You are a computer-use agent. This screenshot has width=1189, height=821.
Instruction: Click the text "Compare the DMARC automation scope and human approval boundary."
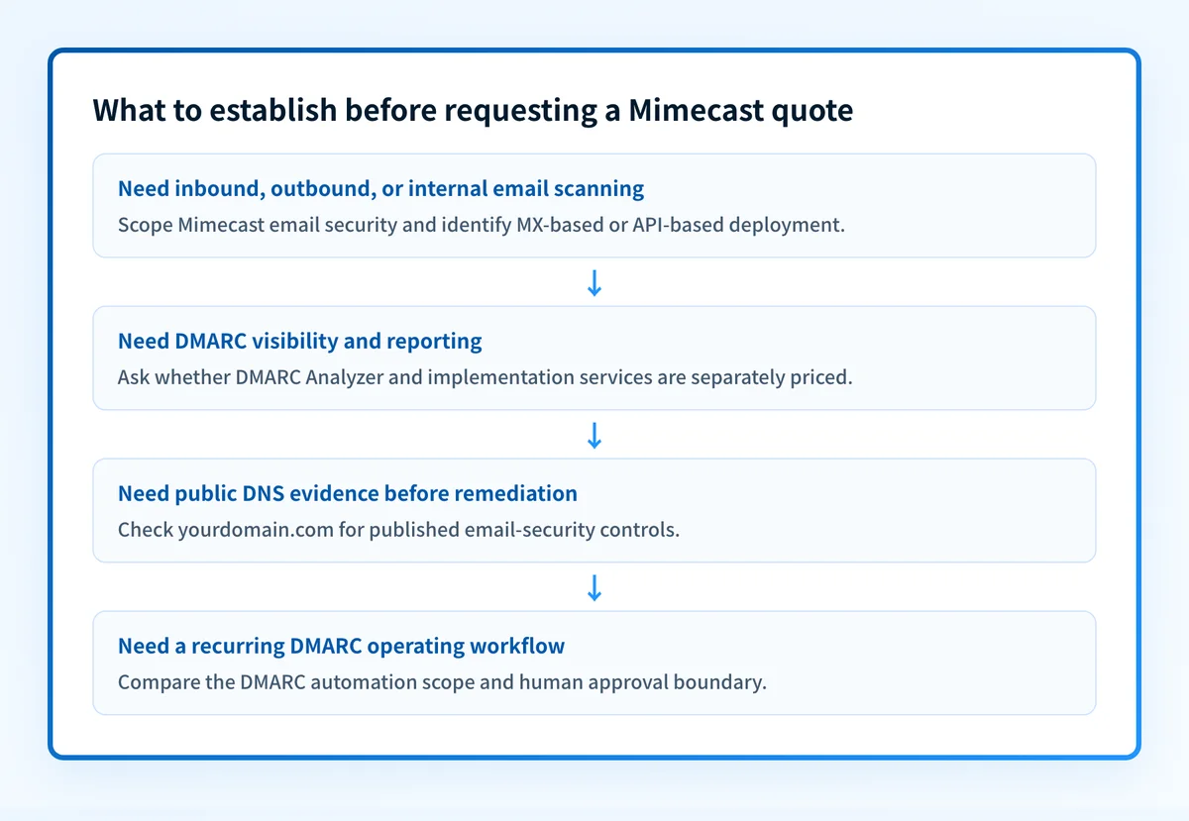pos(442,681)
